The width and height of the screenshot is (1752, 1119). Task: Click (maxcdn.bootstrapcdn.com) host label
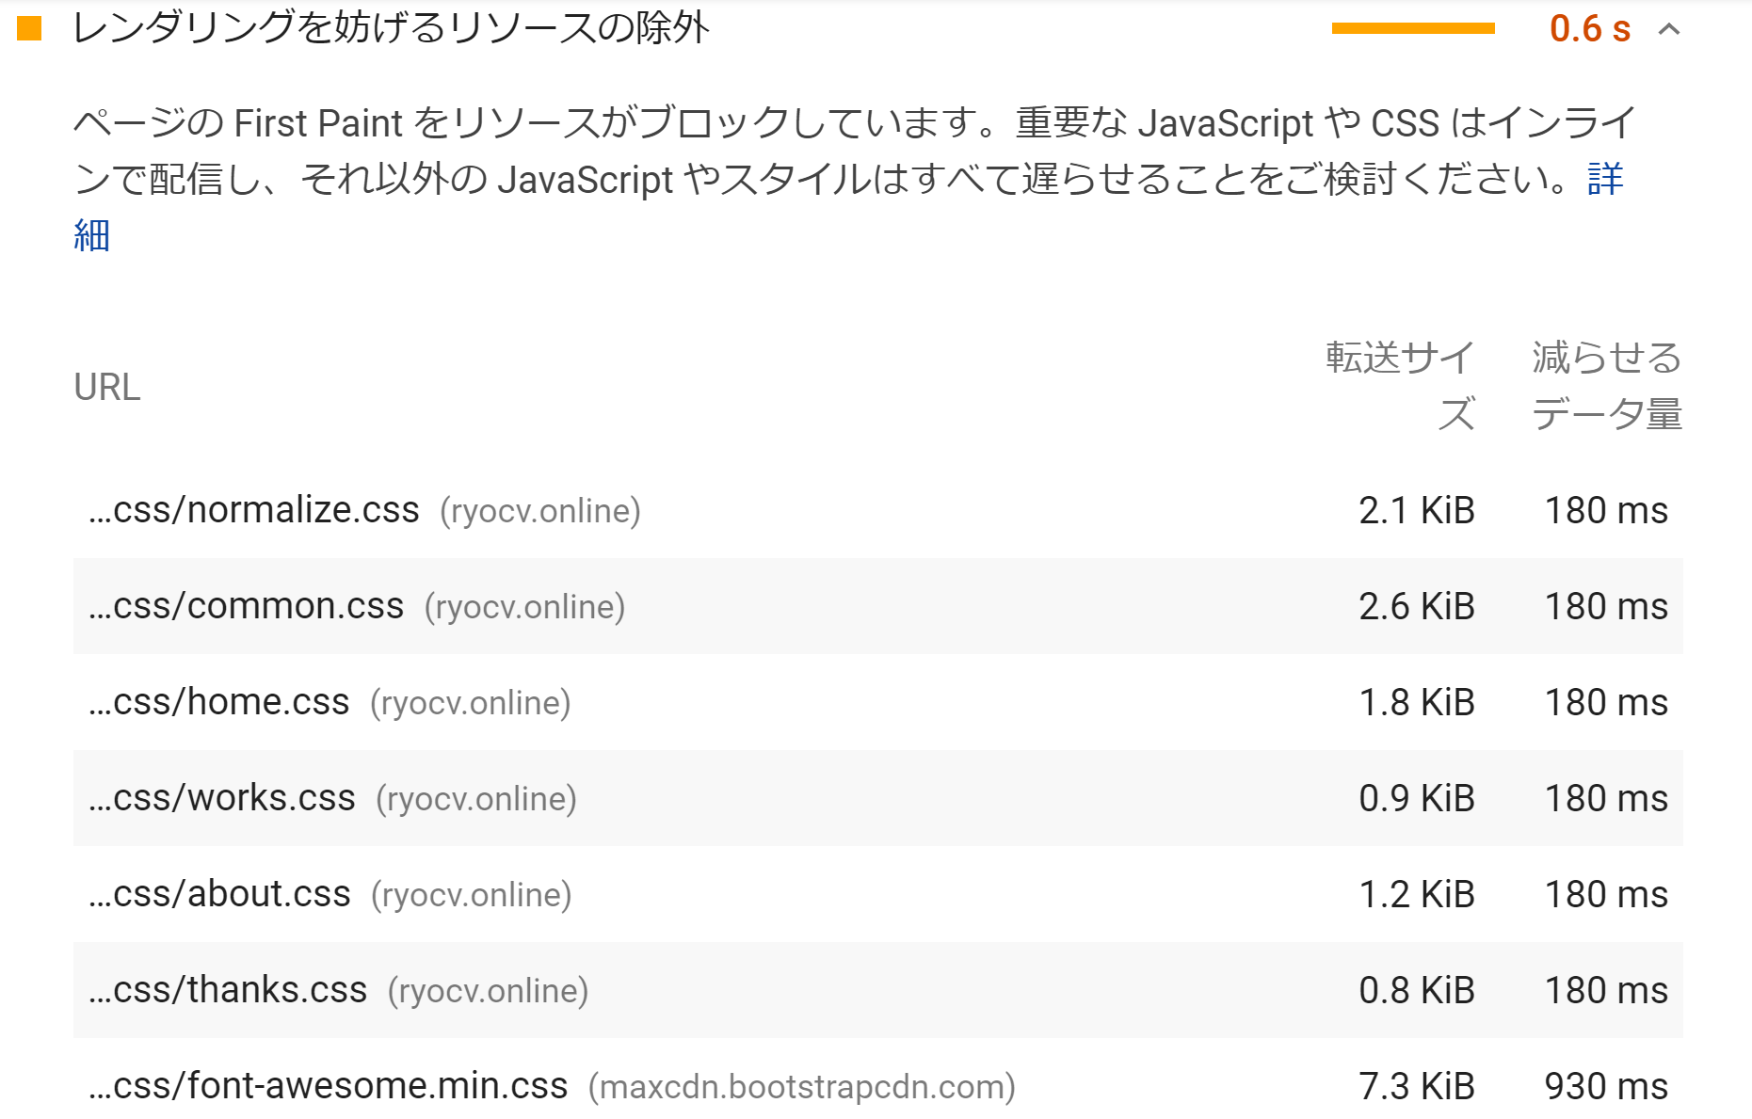tap(802, 1087)
